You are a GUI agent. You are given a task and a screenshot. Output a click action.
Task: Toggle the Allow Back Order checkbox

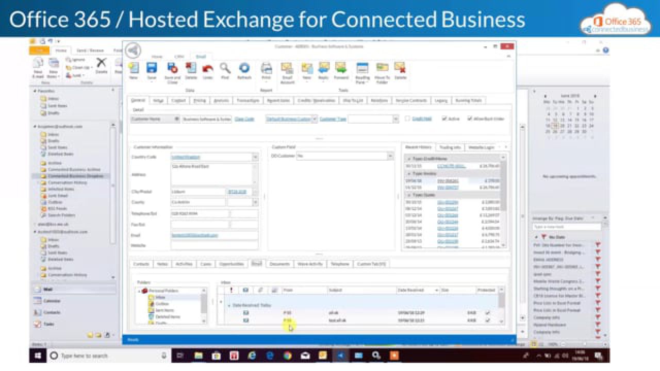coord(469,119)
